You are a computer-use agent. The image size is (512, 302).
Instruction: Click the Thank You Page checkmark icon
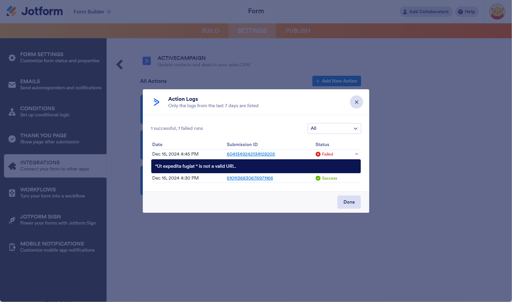click(x=12, y=139)
